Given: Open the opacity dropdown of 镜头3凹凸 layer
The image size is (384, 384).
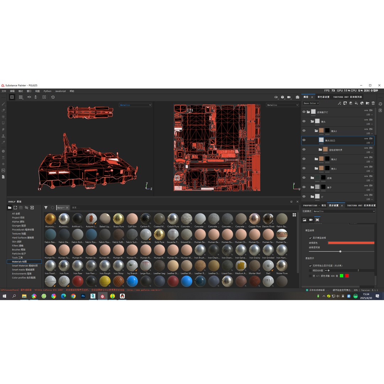Looking at the screenshot, I should tap(369, 143).
